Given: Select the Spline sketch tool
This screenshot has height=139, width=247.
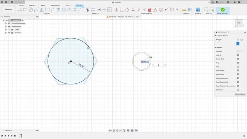Looking at the screenshot, I should (36, 10).
